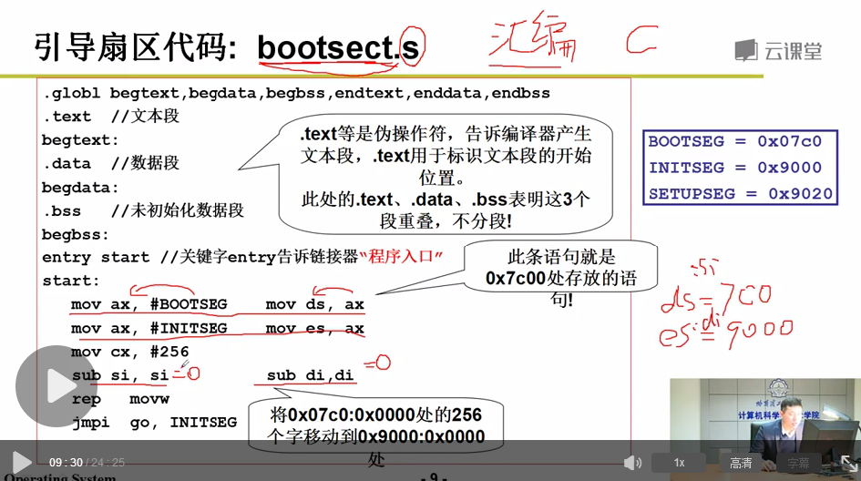Open the 高清 video quality selector
Viewport: 861px width, 481px height.
(x=740, y=463)
